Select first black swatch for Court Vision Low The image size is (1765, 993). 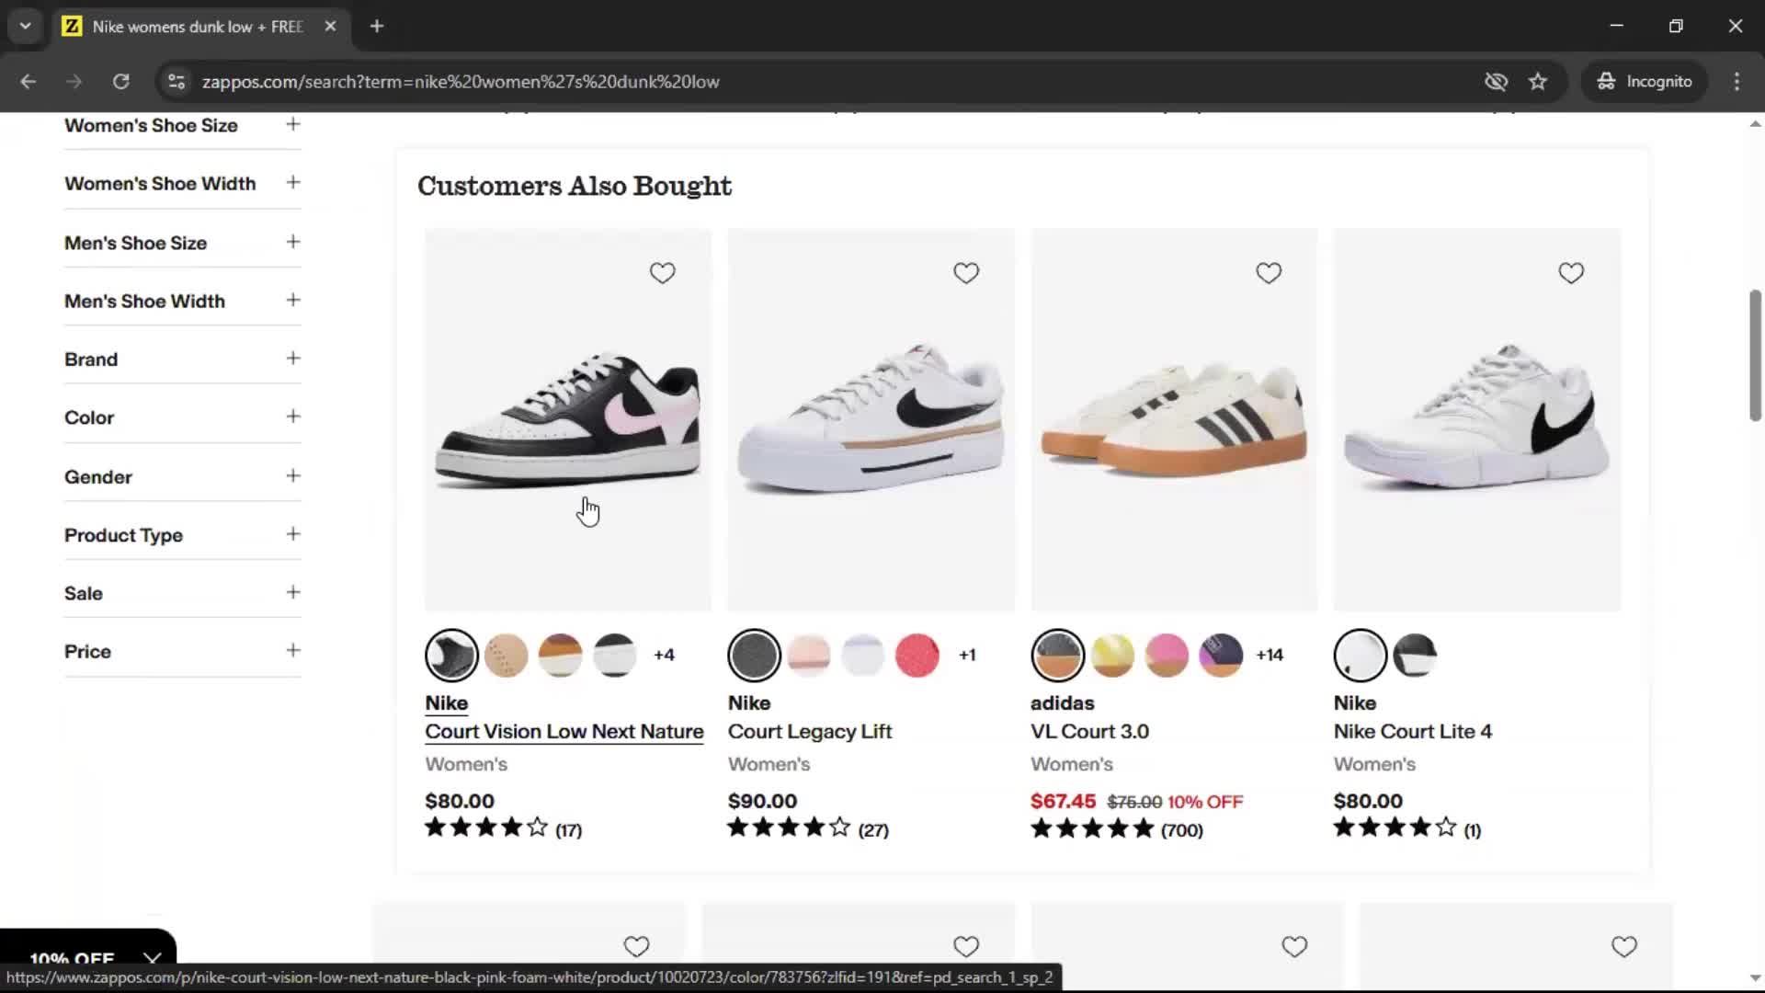point(451,656)
